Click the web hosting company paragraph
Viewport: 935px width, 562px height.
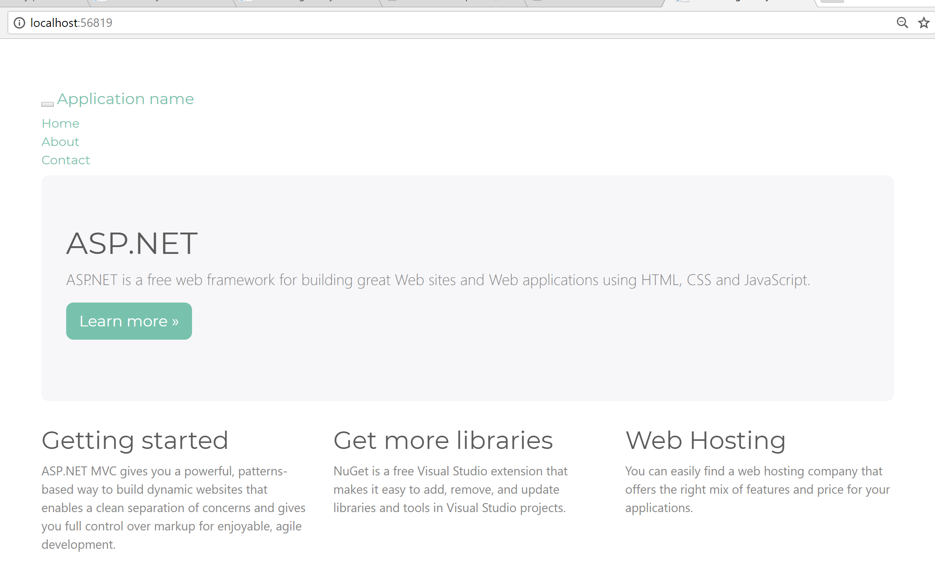pos(757,489)
